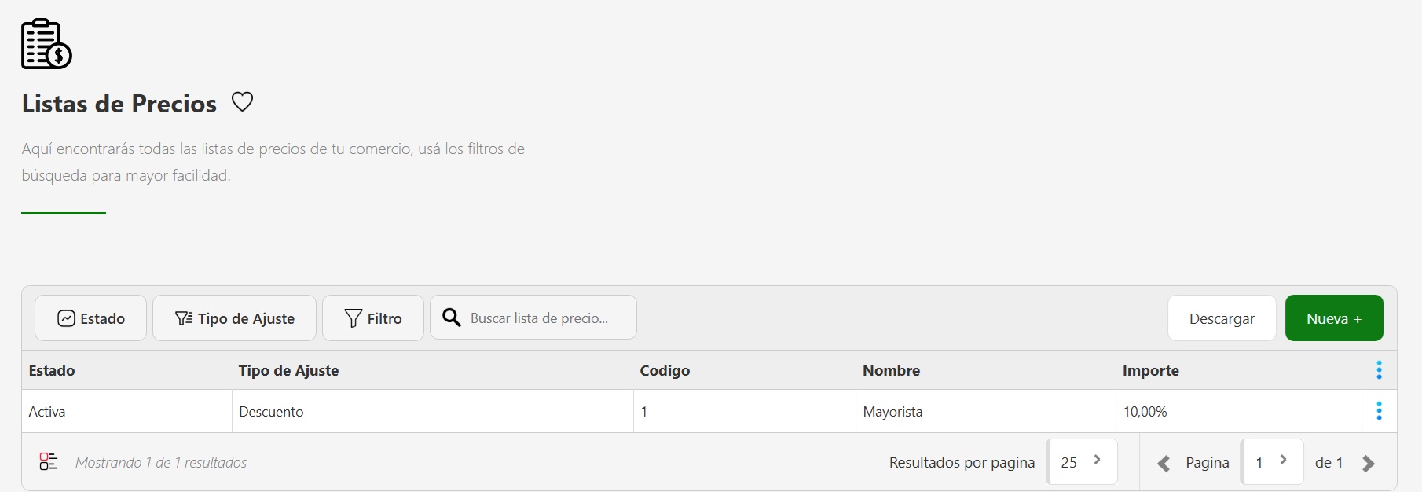This screenshot has width=1422, height=492.
Task: Mark Listas de Precios as favorite
Action: point(242,102)
